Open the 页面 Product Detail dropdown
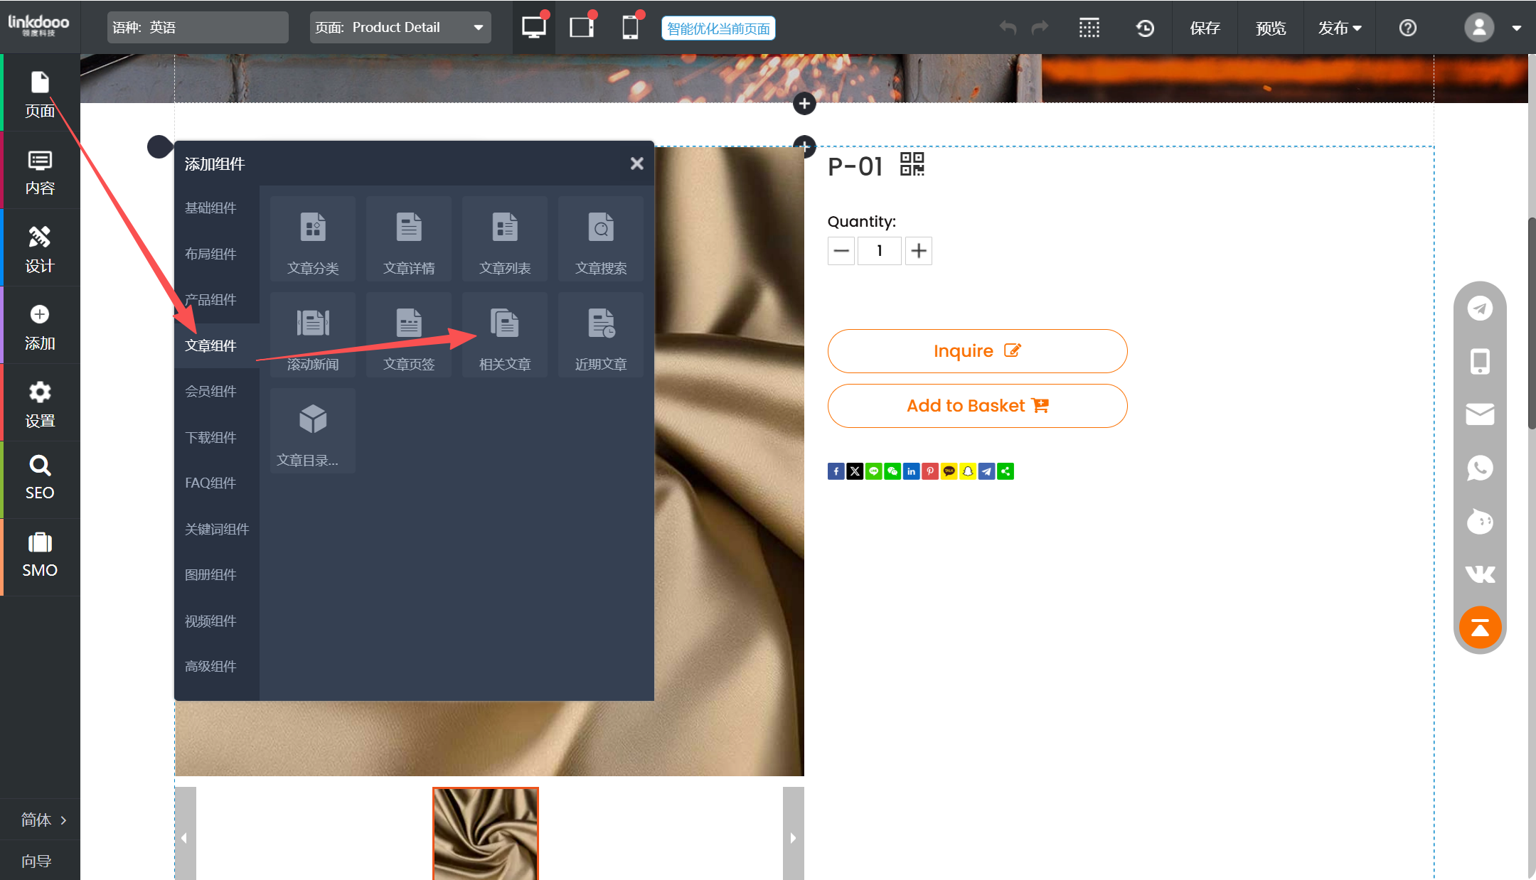Image resolution: width=1536 pixels, height=880 pixels. click(400, 28)
